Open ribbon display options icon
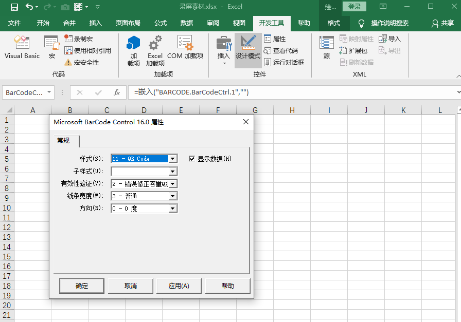461x322 pixels. [383, 7]
